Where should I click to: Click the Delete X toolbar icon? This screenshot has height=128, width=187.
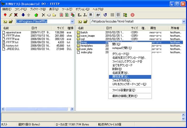click(43, 15)
